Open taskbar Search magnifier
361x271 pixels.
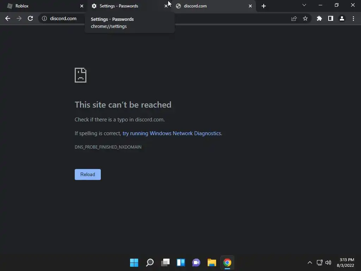click(149, 263)
